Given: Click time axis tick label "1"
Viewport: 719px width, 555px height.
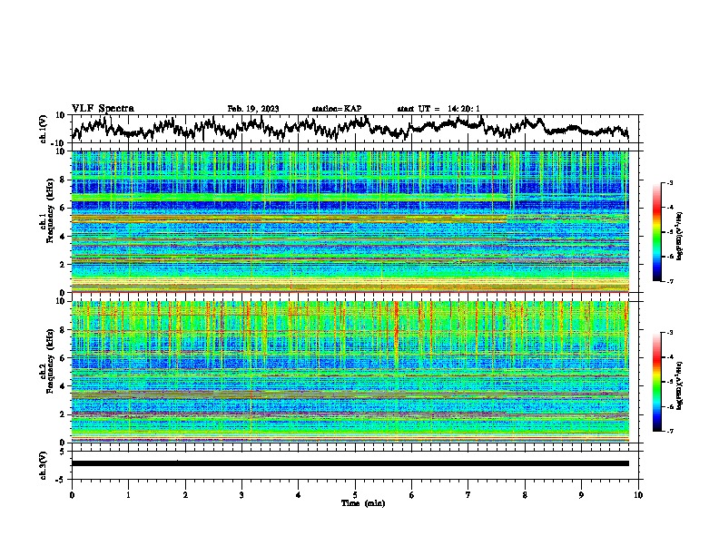Looking at the screenshot, I should click(128, 494).
